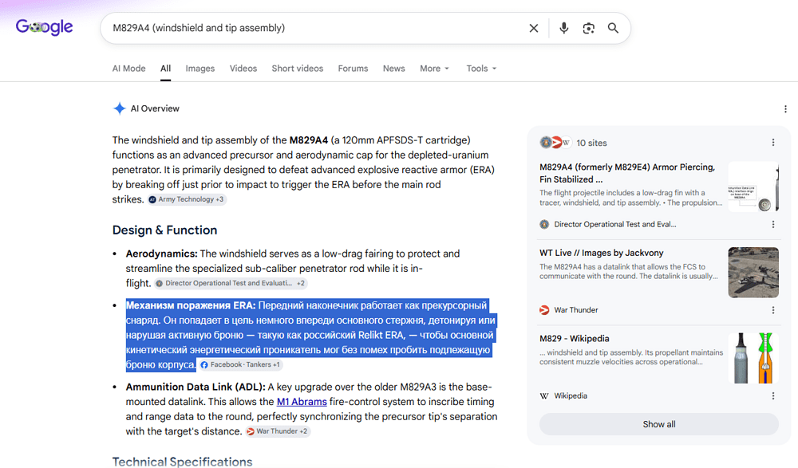Click the M829A4 cartridge diagram thumbnail

753,187
